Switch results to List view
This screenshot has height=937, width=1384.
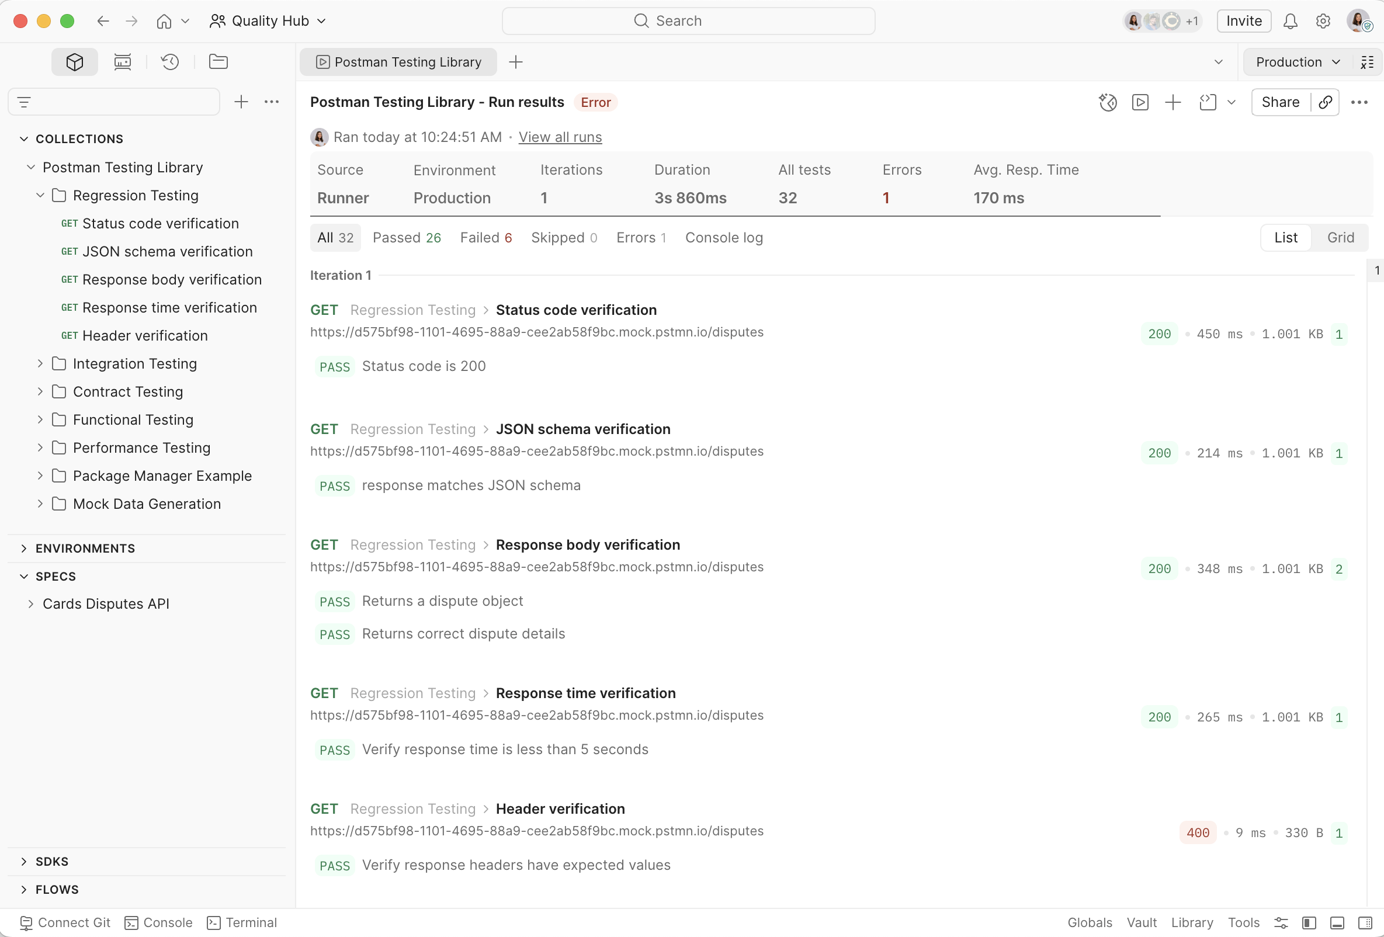1286,238
